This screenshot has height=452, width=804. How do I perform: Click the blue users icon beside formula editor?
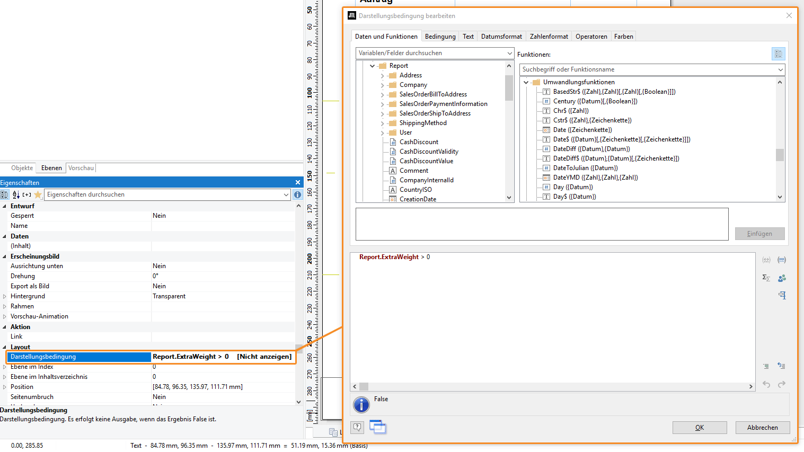(x=782, y=278)
